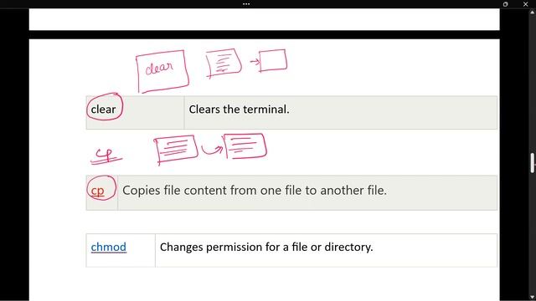Click the scrollbar up arrow
The width and height of the screenshot is (536, 301).
[x=533, y=13]
